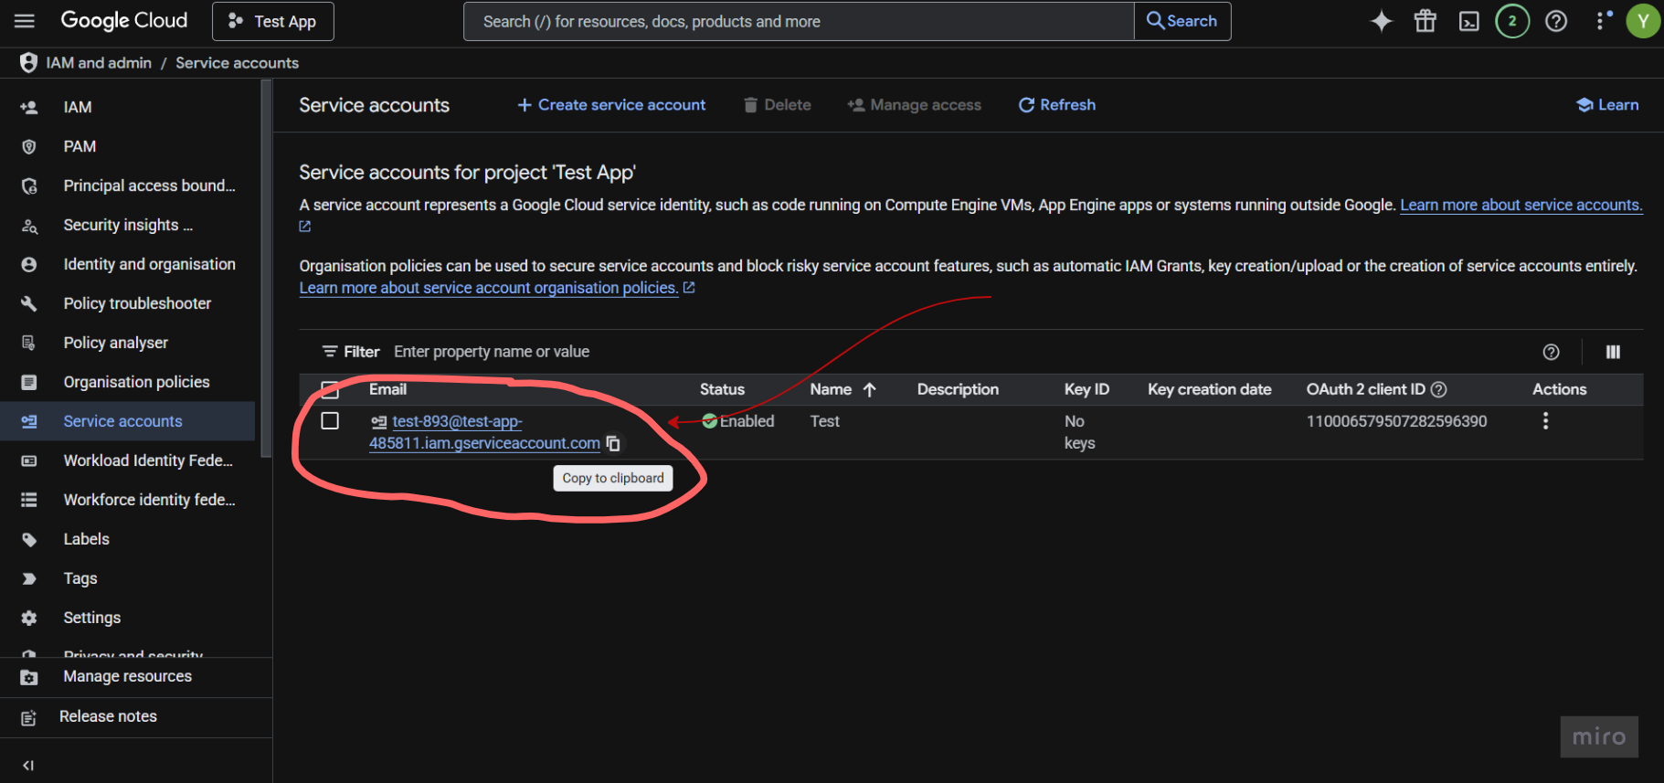Click the Filter icon in the table

330,352
